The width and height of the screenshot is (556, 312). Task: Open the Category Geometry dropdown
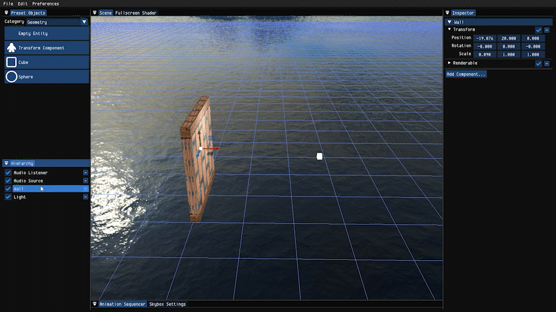(57, 22)
